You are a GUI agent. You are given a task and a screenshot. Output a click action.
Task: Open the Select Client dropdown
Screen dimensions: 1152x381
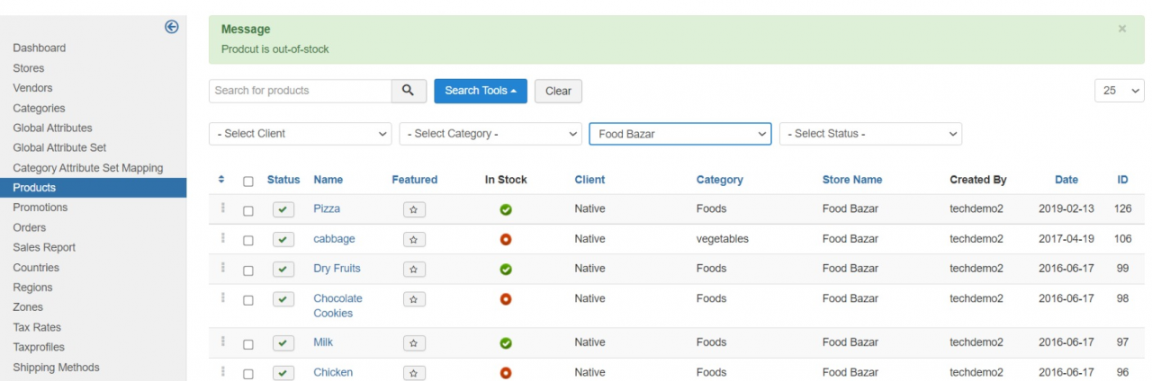(301, 134)
